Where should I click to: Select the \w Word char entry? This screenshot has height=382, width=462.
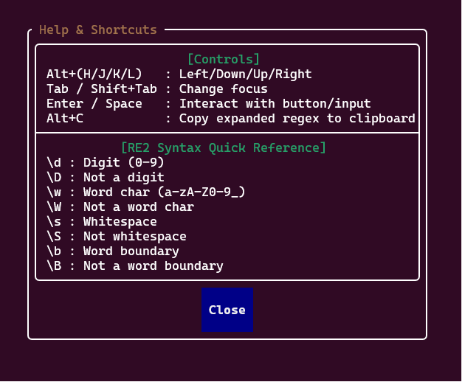coord(146,192)
